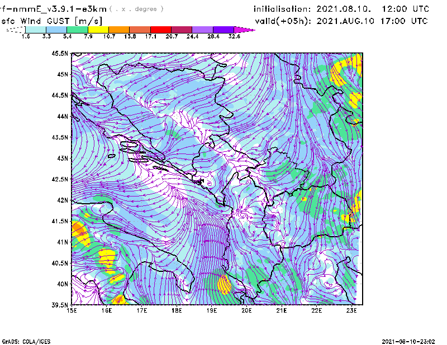The width and height of the screenshot is (447, 345).
Task: Click the magenta arrow end of colorbar
Action: 244,30
